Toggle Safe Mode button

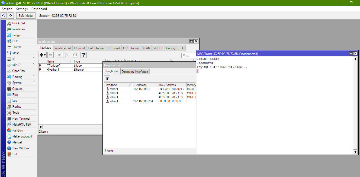pyautogui.click(x=26, y=16)
